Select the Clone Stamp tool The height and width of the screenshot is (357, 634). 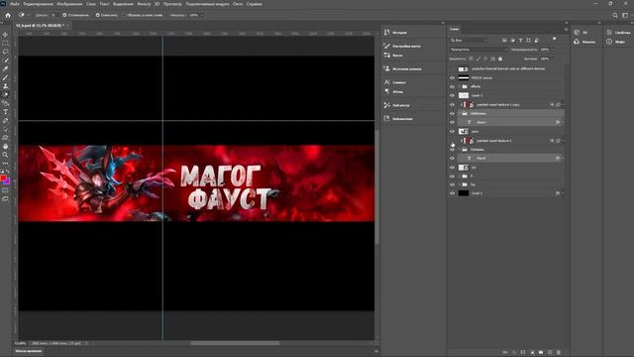[x=5, y=86]
